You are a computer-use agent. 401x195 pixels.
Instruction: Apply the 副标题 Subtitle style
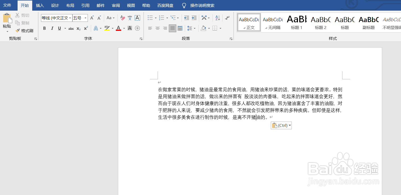[369, 22]
